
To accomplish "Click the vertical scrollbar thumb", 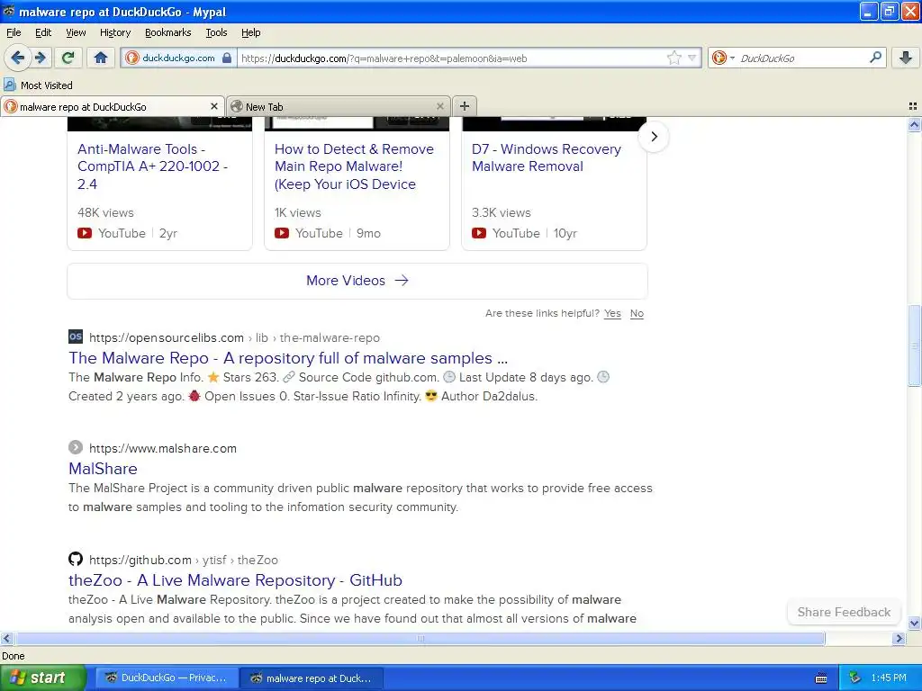I will [914, 345].
